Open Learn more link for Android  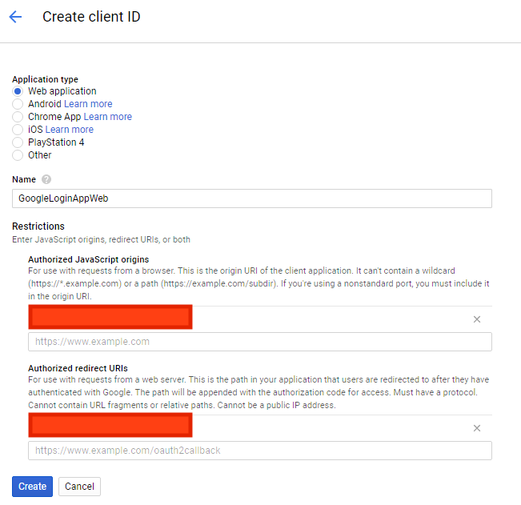click(x=88, y=104)
